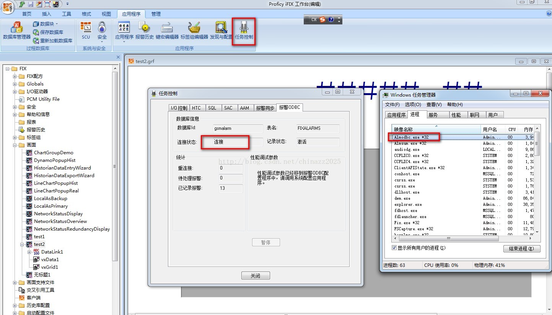This screenshot has height=315, width=552.
Task: Select 无标题1 picture in tree
Action: [x=42, y=275]
